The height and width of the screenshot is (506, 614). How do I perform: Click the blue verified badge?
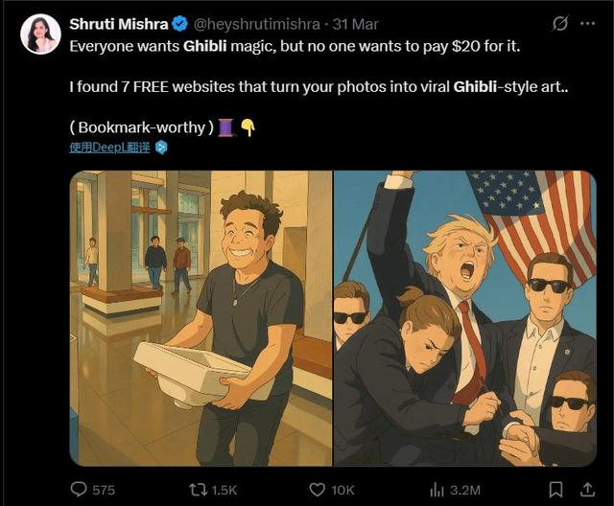[x=178, y=23]
